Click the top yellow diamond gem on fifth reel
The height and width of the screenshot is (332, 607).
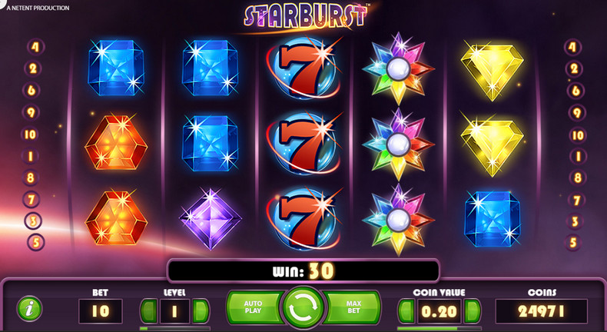[x=492, y=71]
